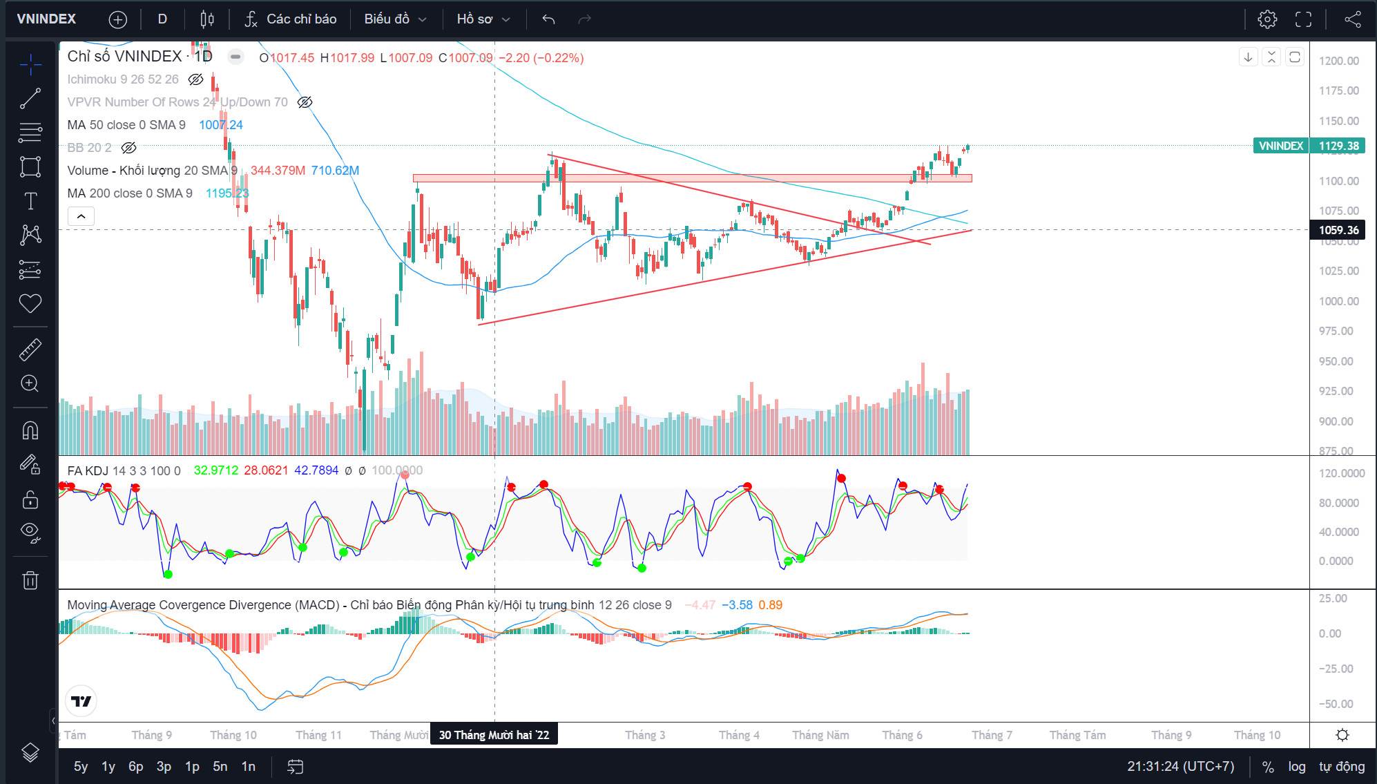Maximize the main chart pane
Screen dimensions: 1377x784
click(1295, 57)
